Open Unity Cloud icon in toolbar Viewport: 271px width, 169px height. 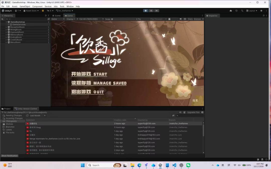point(231,11)
